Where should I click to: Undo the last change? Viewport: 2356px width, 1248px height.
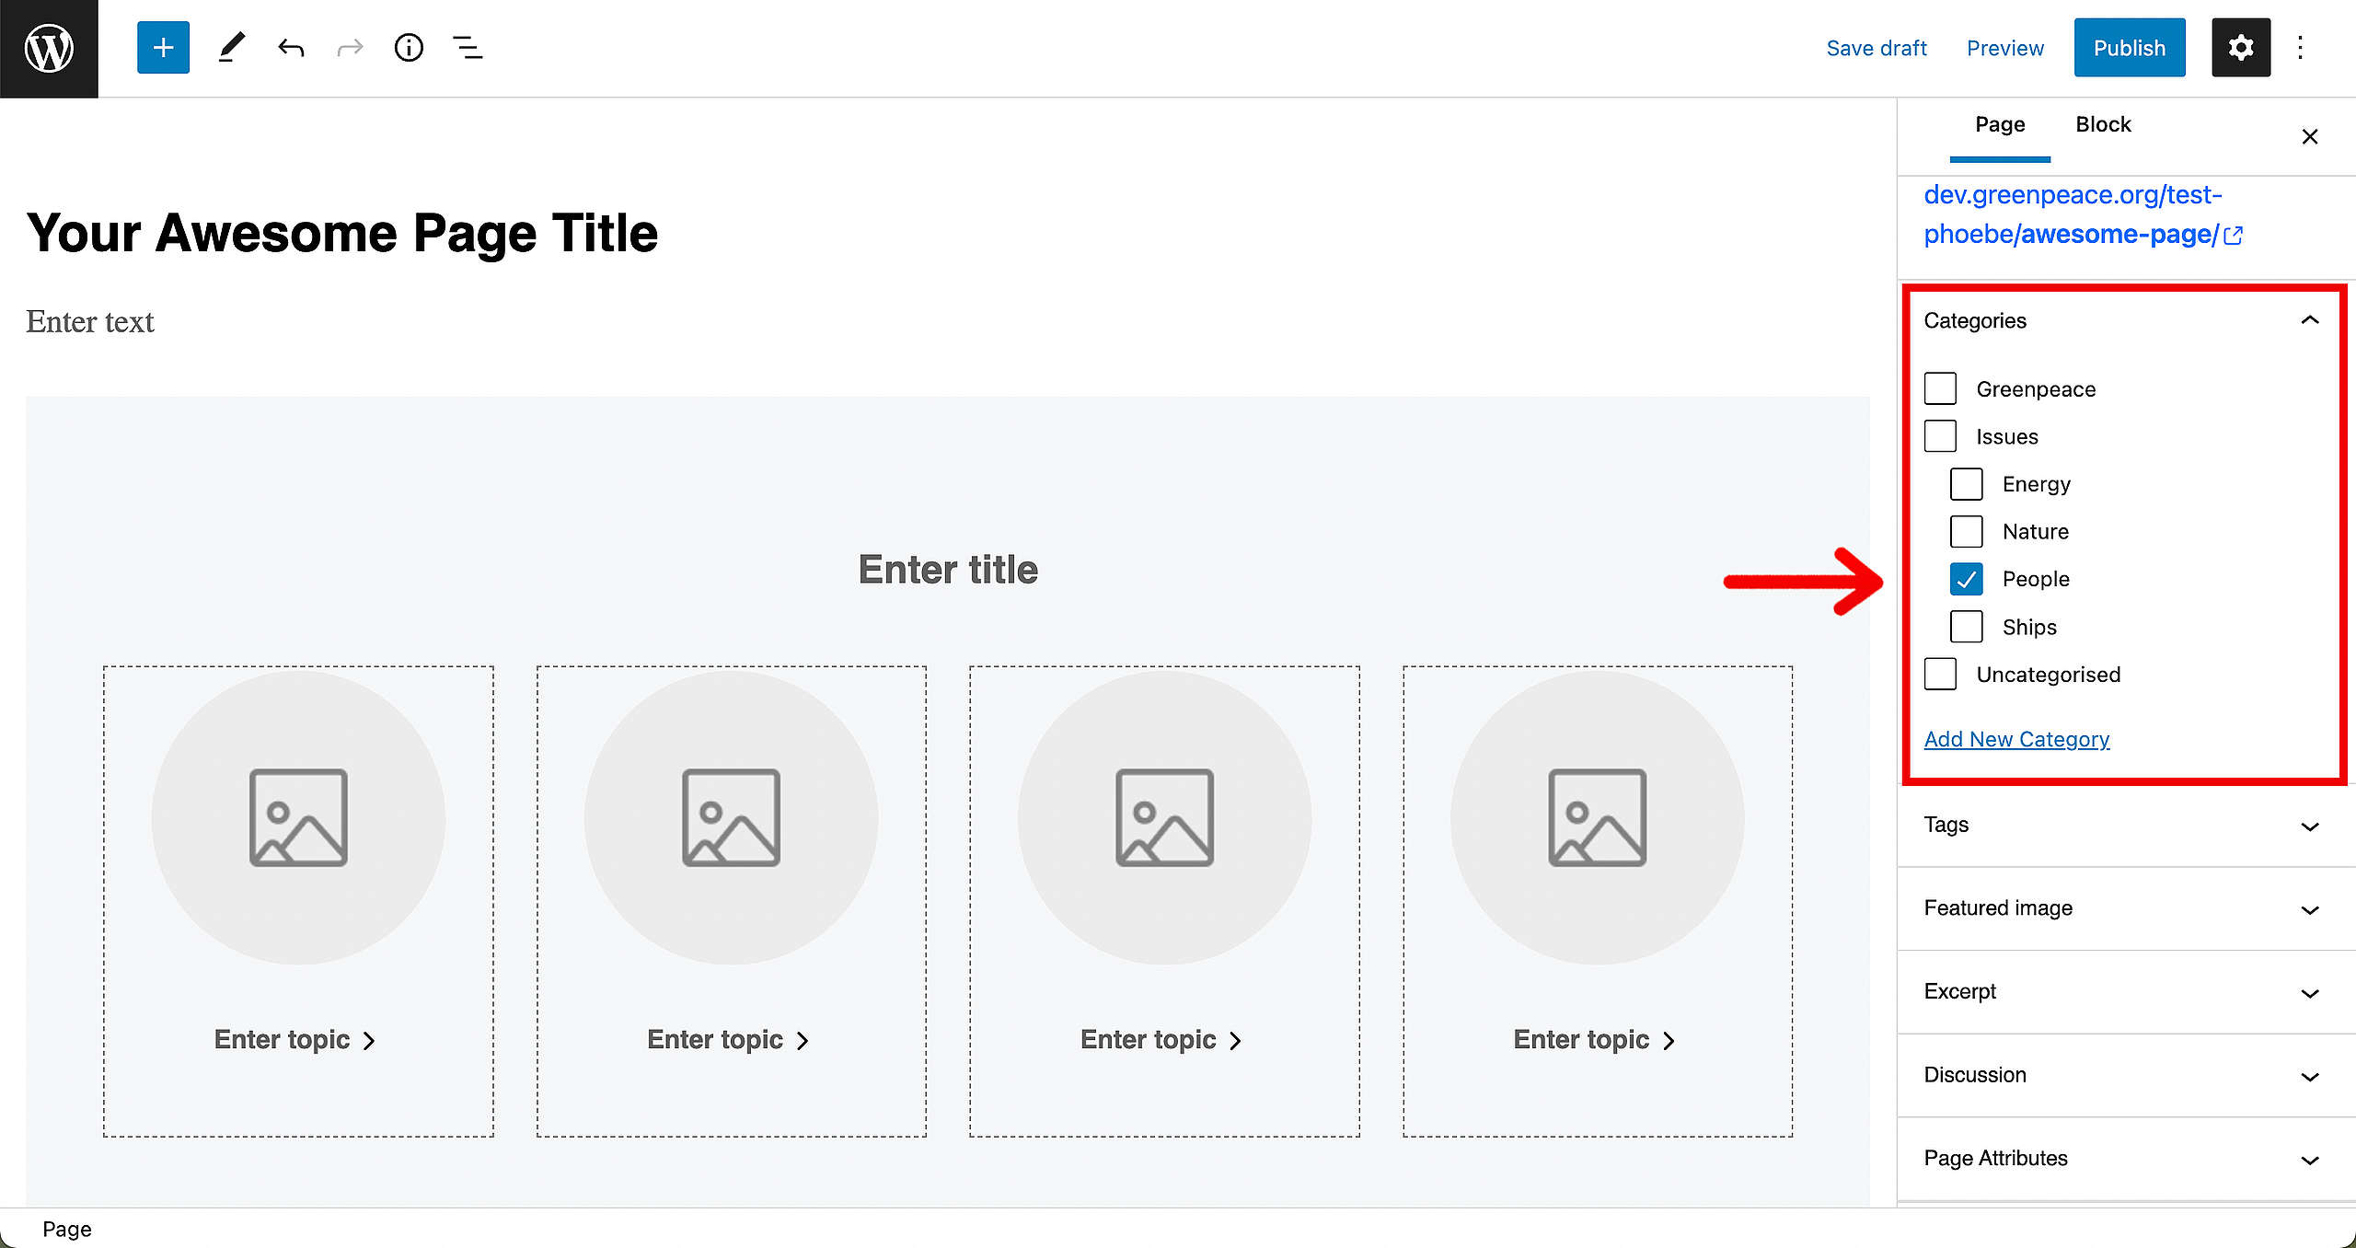click(291, 48)
